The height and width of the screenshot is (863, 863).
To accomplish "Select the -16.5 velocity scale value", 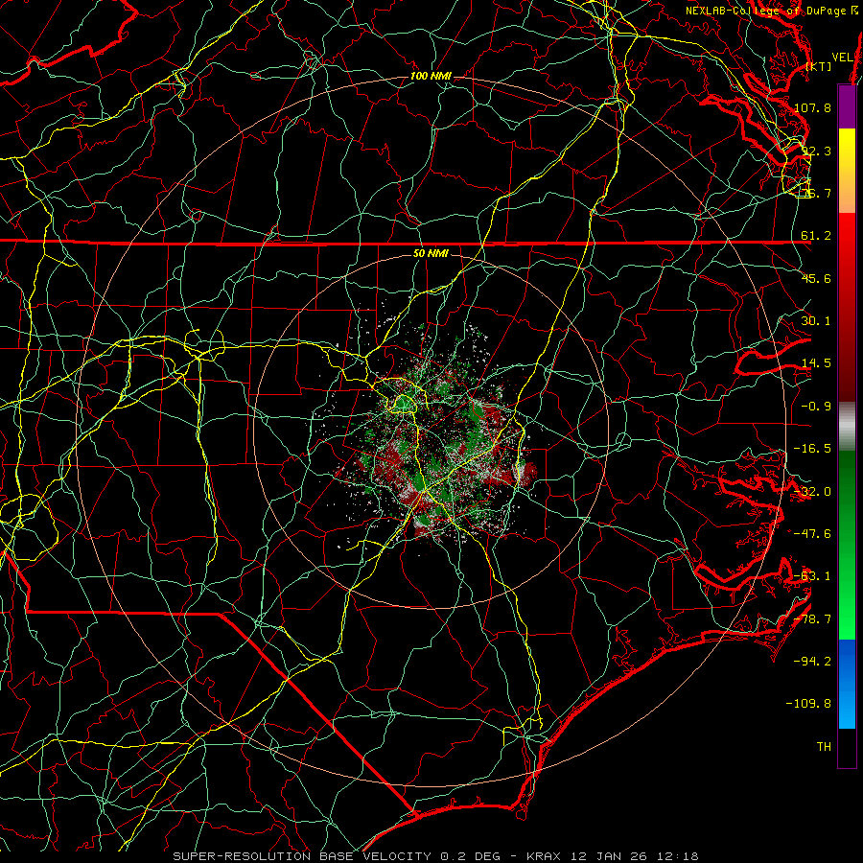I will 812,449.
